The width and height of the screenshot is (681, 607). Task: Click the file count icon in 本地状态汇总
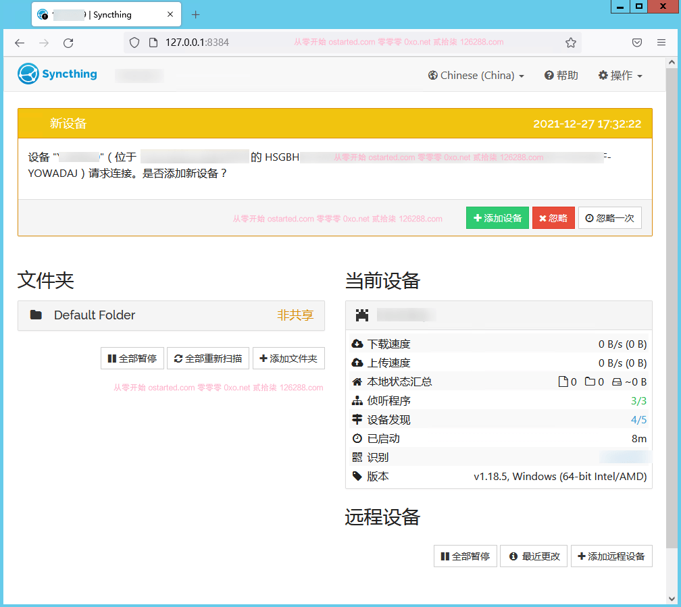coord(563,381)
